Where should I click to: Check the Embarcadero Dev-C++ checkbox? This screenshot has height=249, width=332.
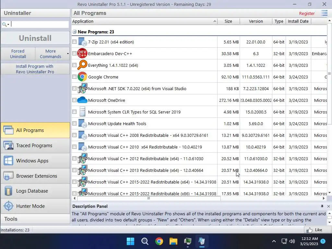pyautogui.click(x=74, y=53)
